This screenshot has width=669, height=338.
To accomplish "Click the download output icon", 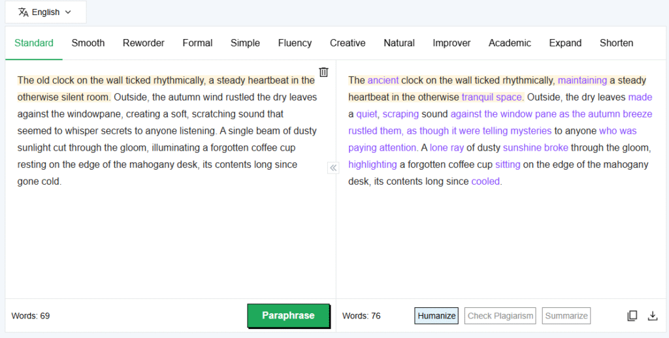I will click(652, 316).
